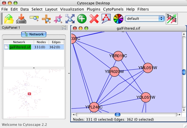Click the green plus icon

(82, 19)
